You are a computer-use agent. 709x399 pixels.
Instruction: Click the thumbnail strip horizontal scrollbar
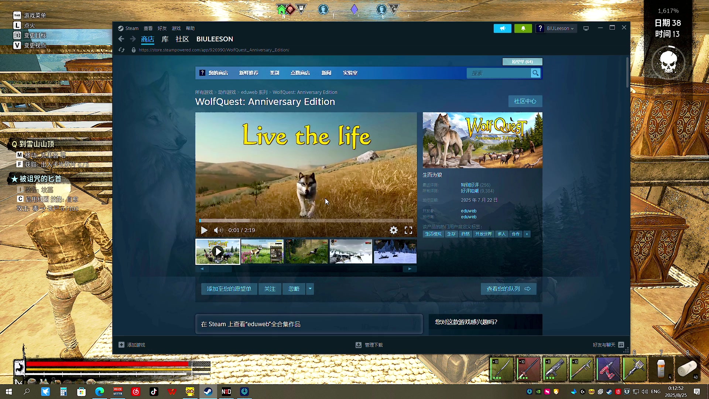[x=220, y=269]
